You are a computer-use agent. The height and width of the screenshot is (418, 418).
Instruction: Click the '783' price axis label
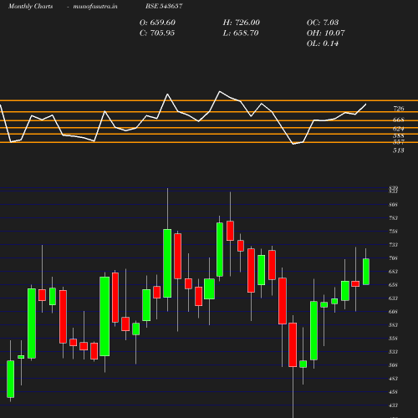393,218
